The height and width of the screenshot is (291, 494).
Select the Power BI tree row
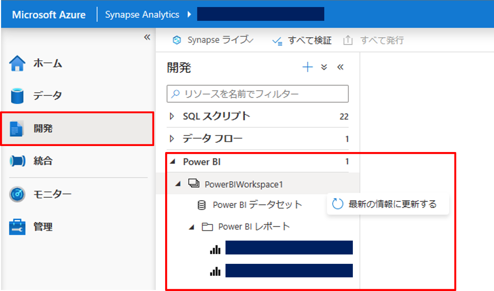coord(258,162)
